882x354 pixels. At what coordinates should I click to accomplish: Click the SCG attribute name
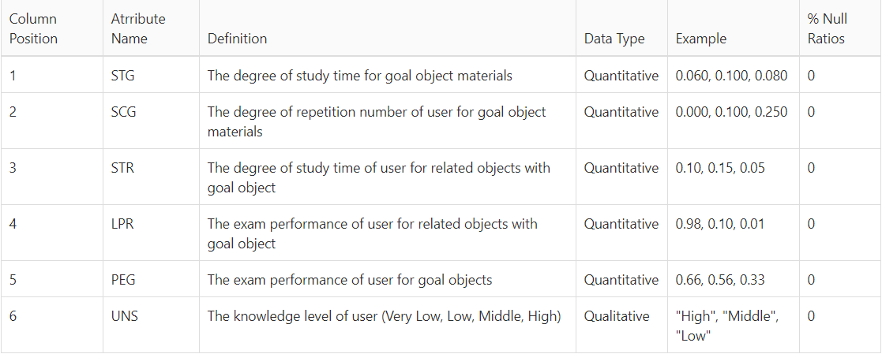pos(124,112)
